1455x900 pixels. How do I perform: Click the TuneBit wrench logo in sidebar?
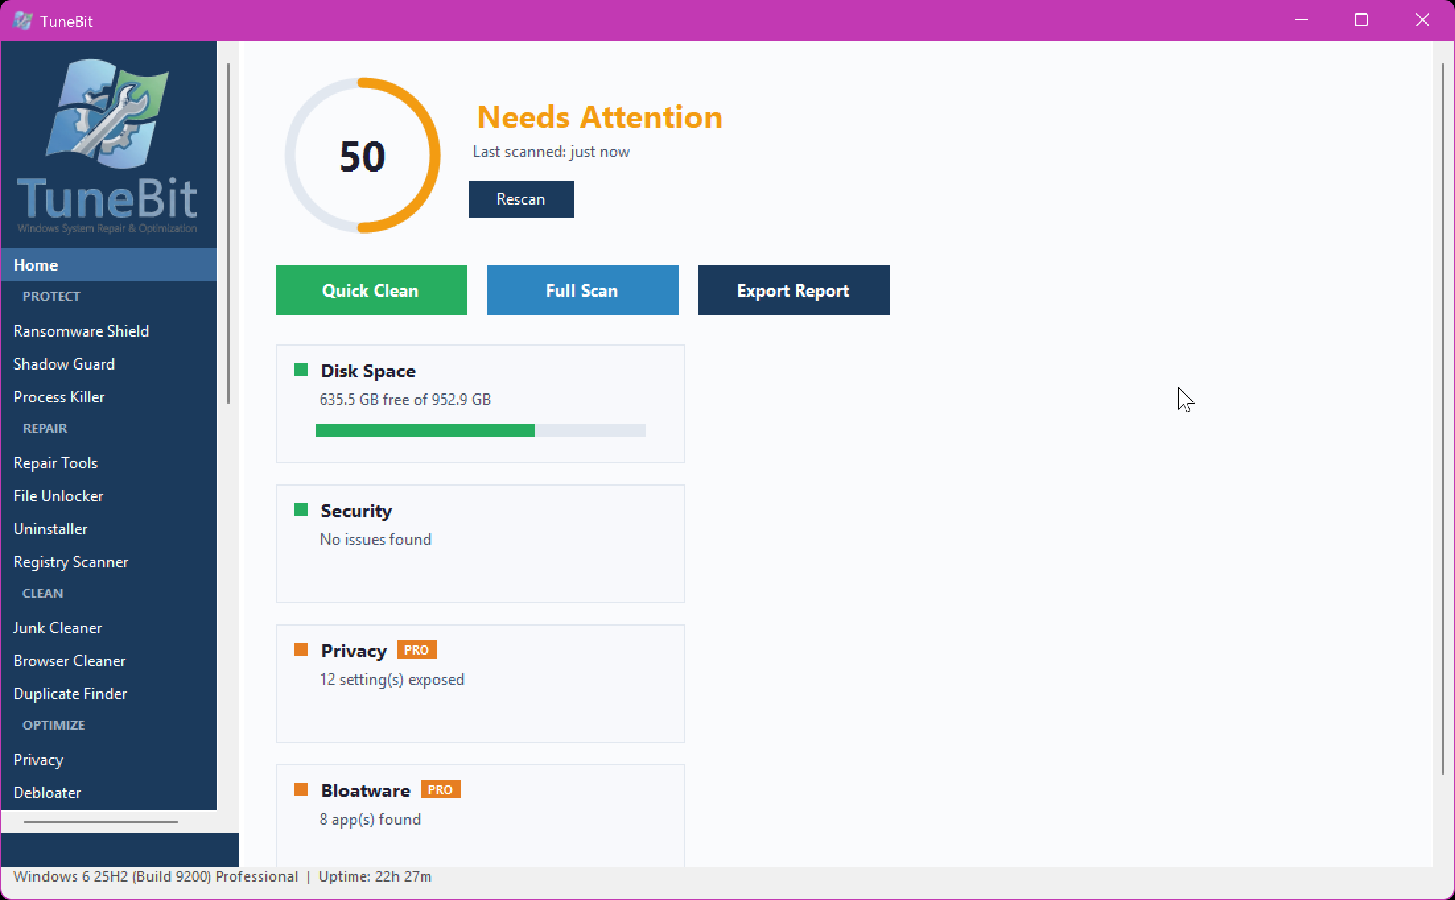[x=107, y=113]
